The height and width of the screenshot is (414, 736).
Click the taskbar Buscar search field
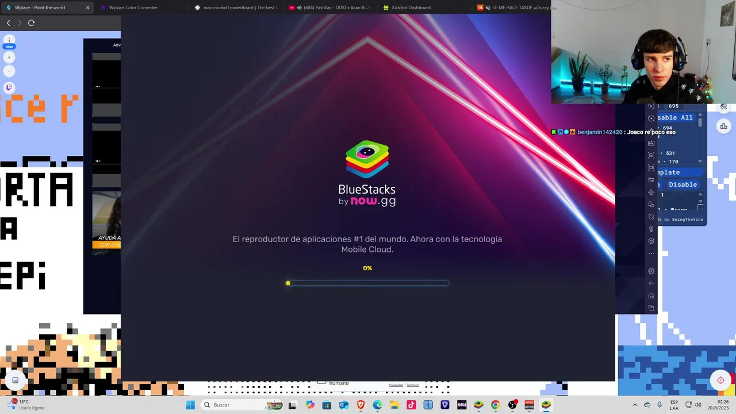coord(242,405)
